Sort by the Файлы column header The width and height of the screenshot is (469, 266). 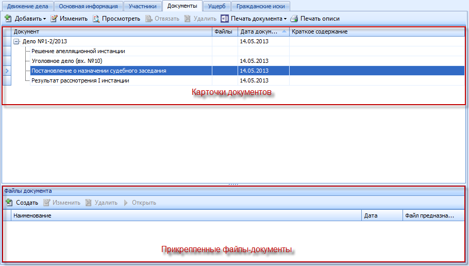[225, 31]
